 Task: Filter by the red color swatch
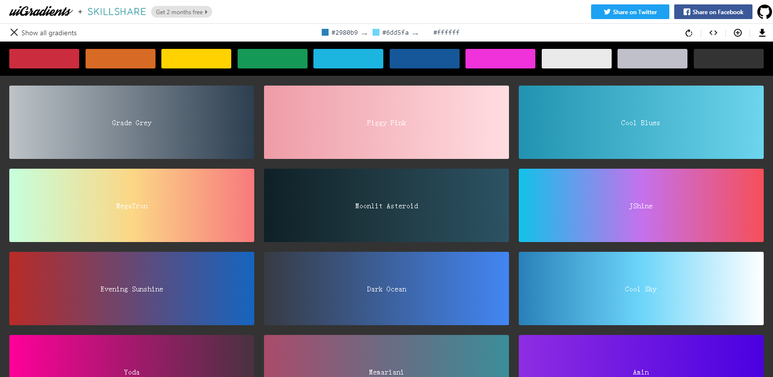(x=44, y=59)
